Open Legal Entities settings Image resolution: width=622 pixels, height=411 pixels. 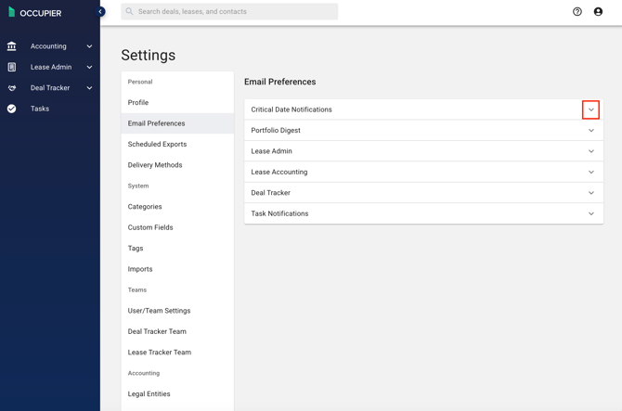(x=177, y=394)
